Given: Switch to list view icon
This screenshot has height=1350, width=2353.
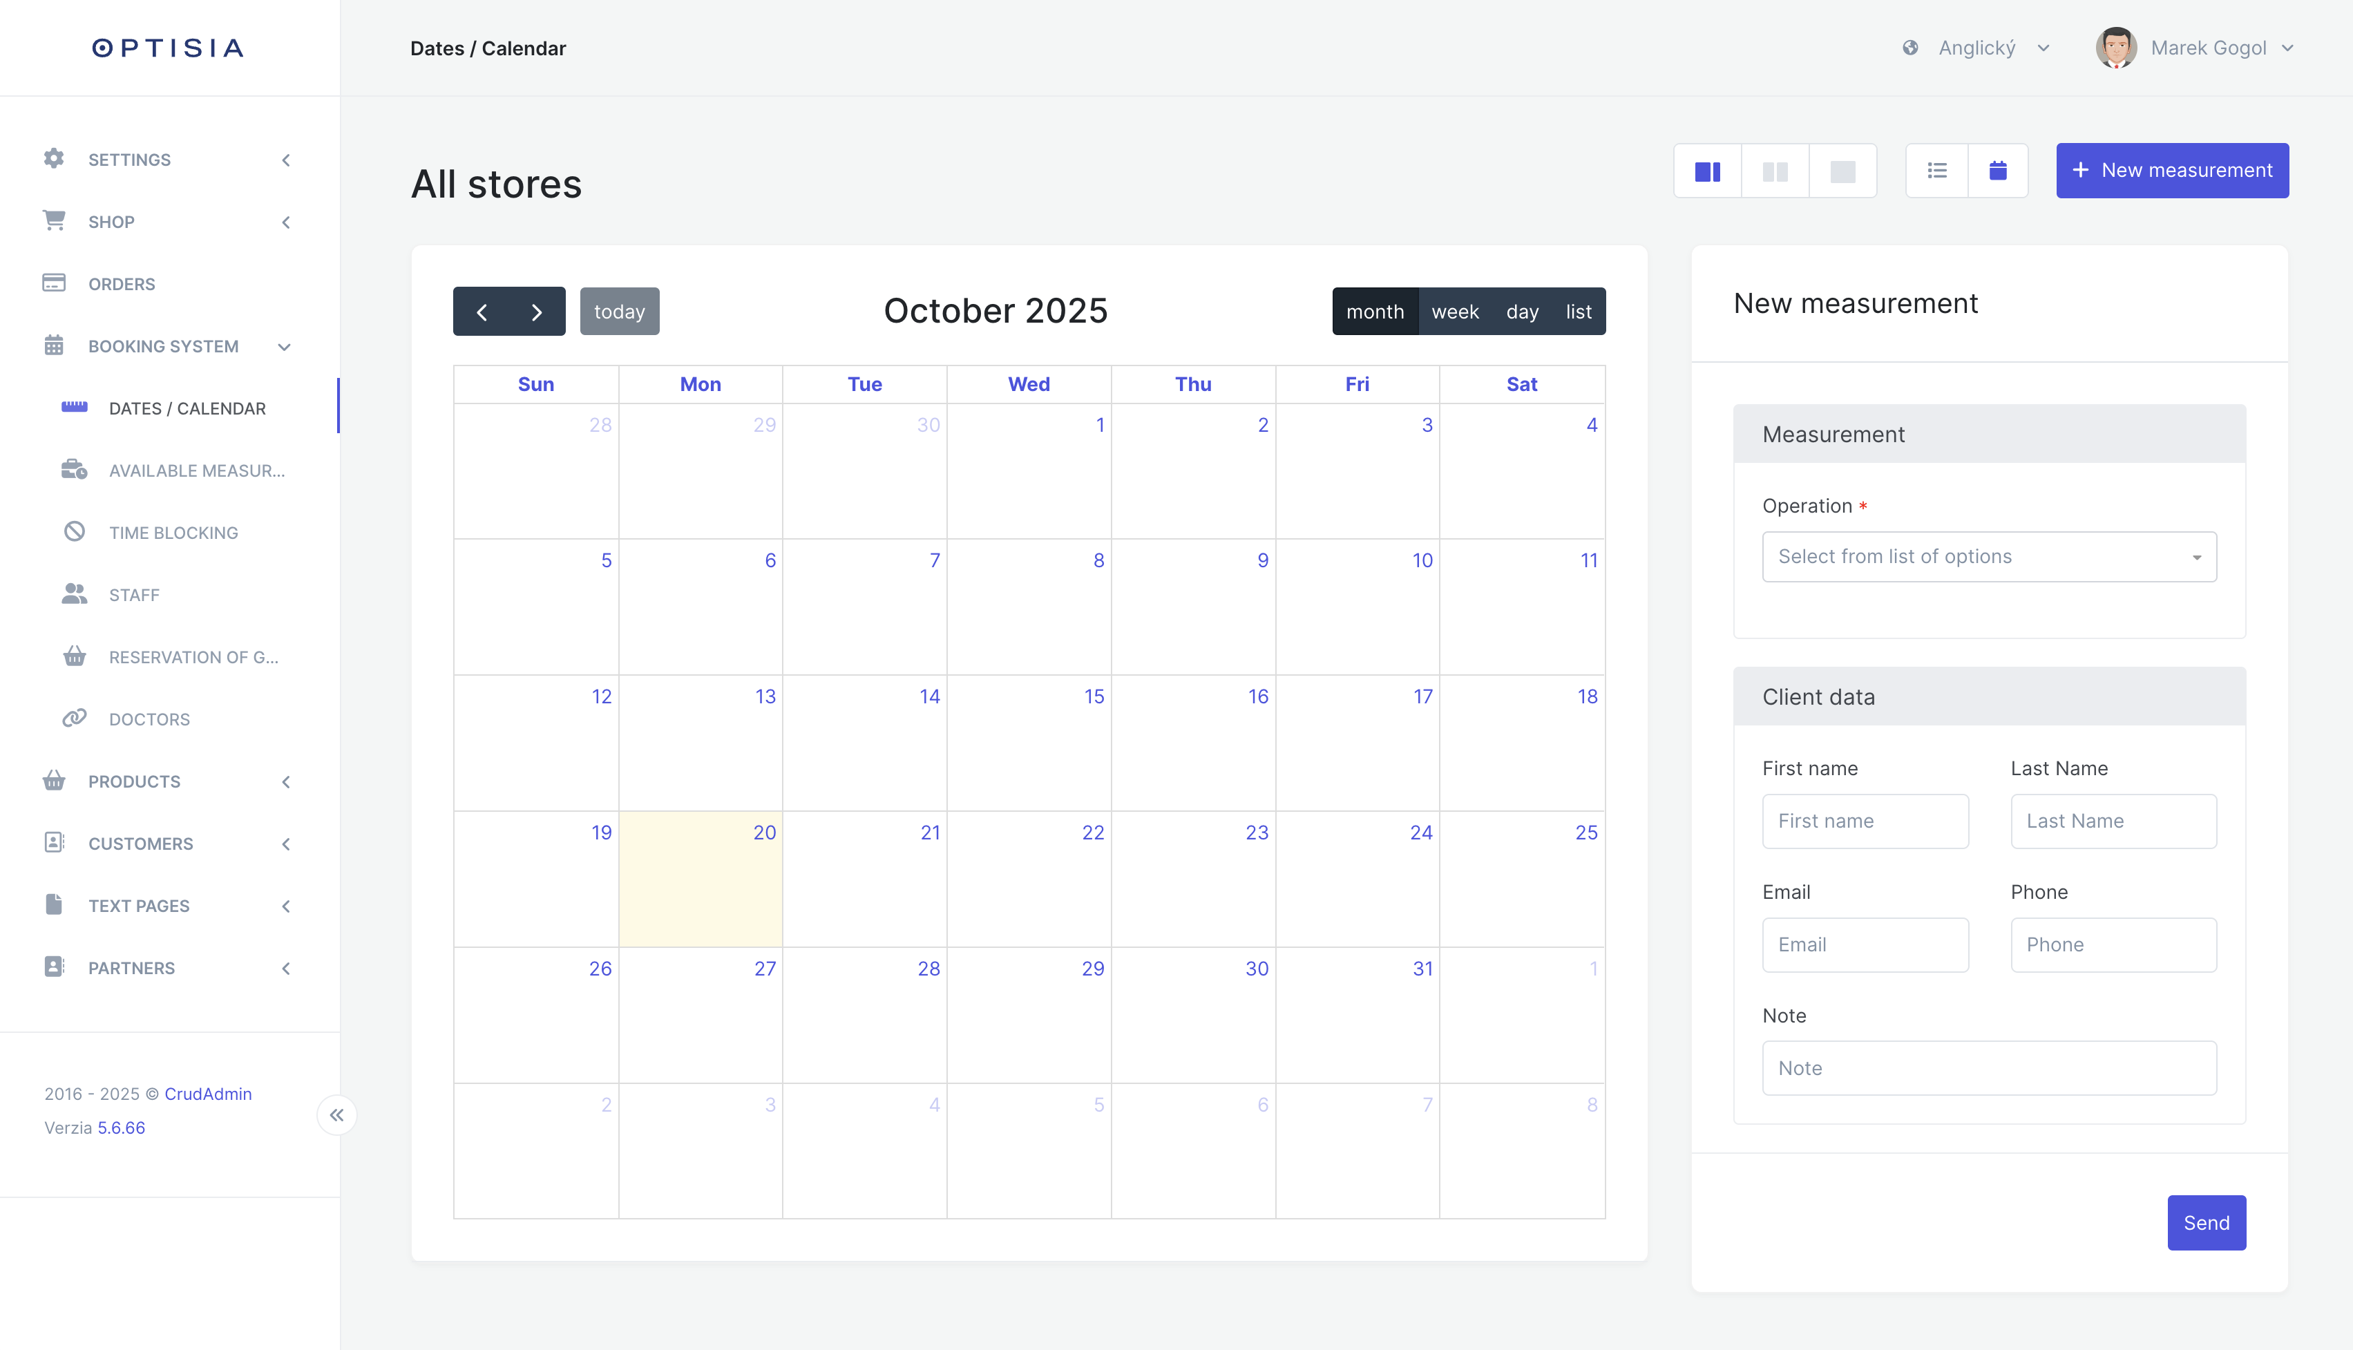Looking at the screenshot, I should coord(1936,171).
